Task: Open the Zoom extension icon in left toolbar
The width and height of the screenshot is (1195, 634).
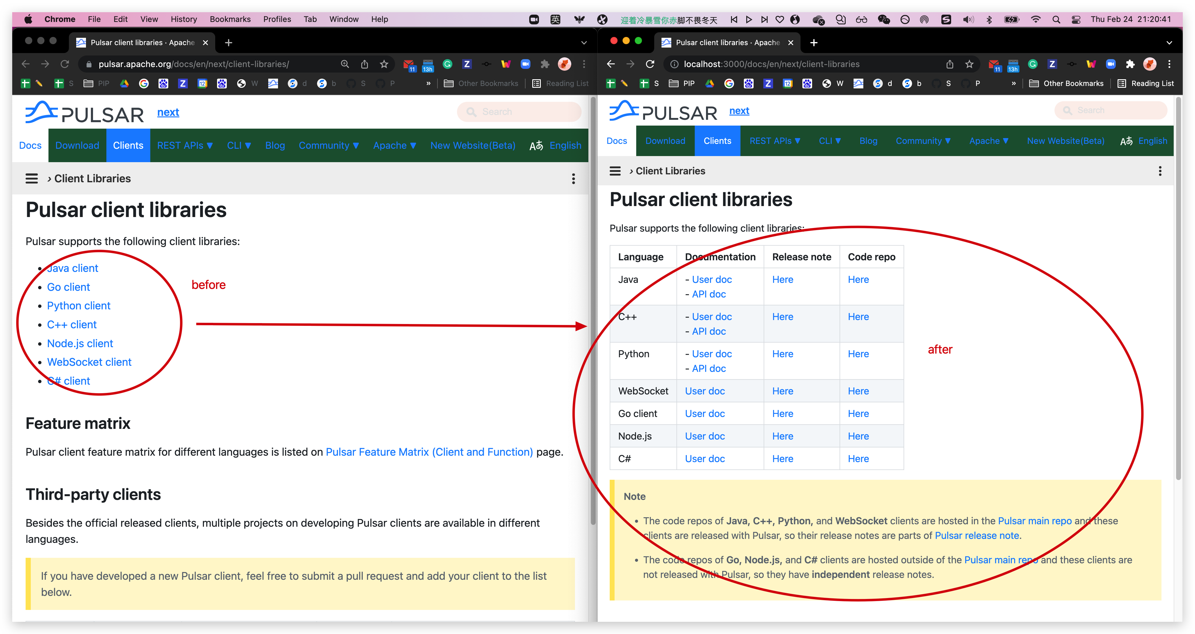Action: coord(525,64)
